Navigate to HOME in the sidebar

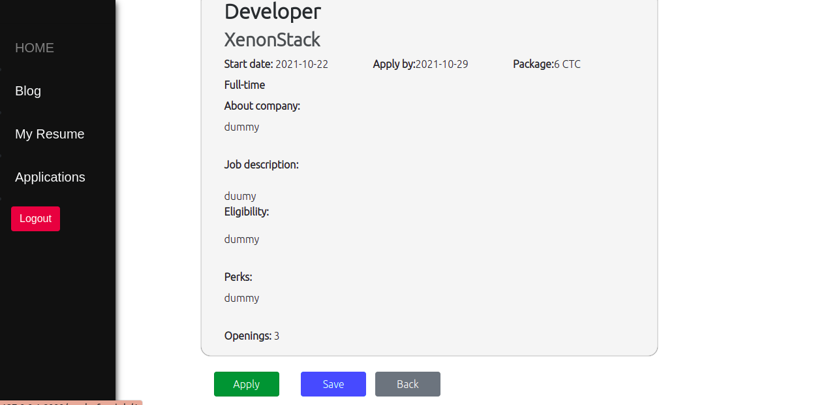point(34,48)
